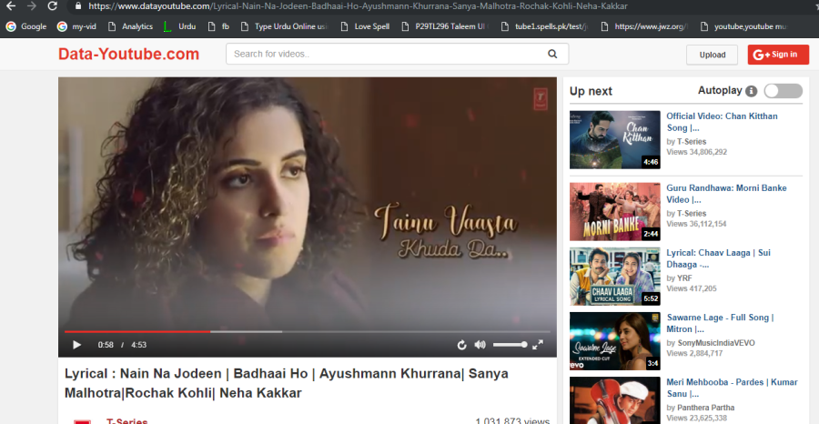The height and width of the screenshot is (424, 819).
Task: Click the Up next heading
Action: 591,91
